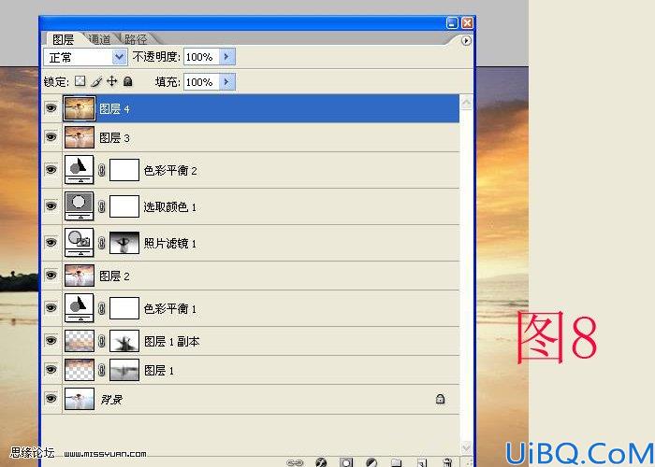The image size is (655, 467).
Task: Click mask link chain on 图层 1
Action: pos(101,370)
